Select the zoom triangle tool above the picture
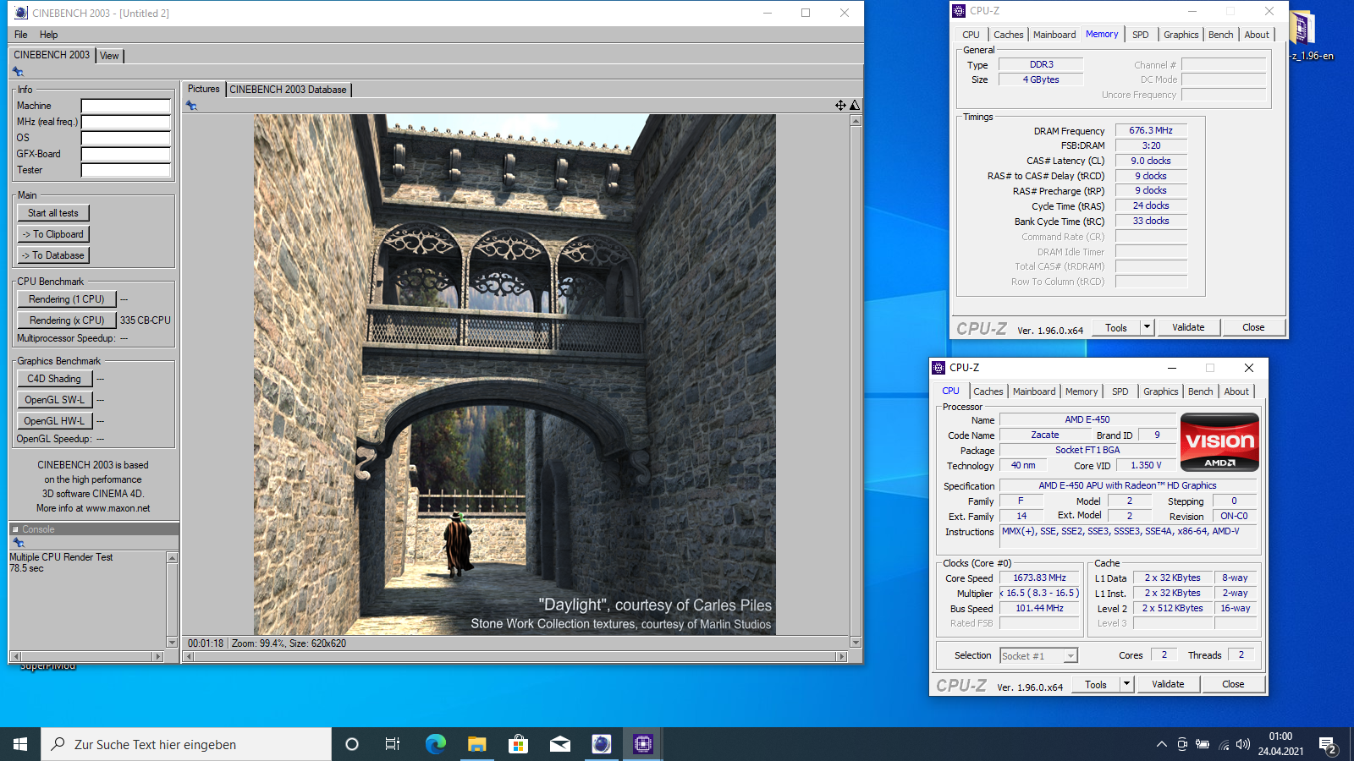This screenshot has width=1354, height=761. tap(855, 105)
